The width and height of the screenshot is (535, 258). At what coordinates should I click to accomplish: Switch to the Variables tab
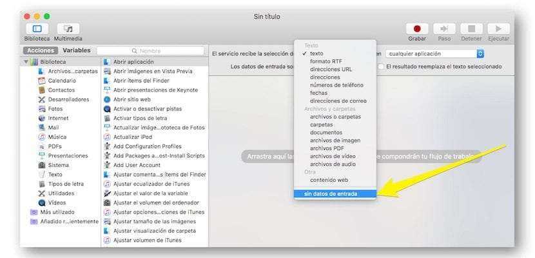click(x=76, y=50)
